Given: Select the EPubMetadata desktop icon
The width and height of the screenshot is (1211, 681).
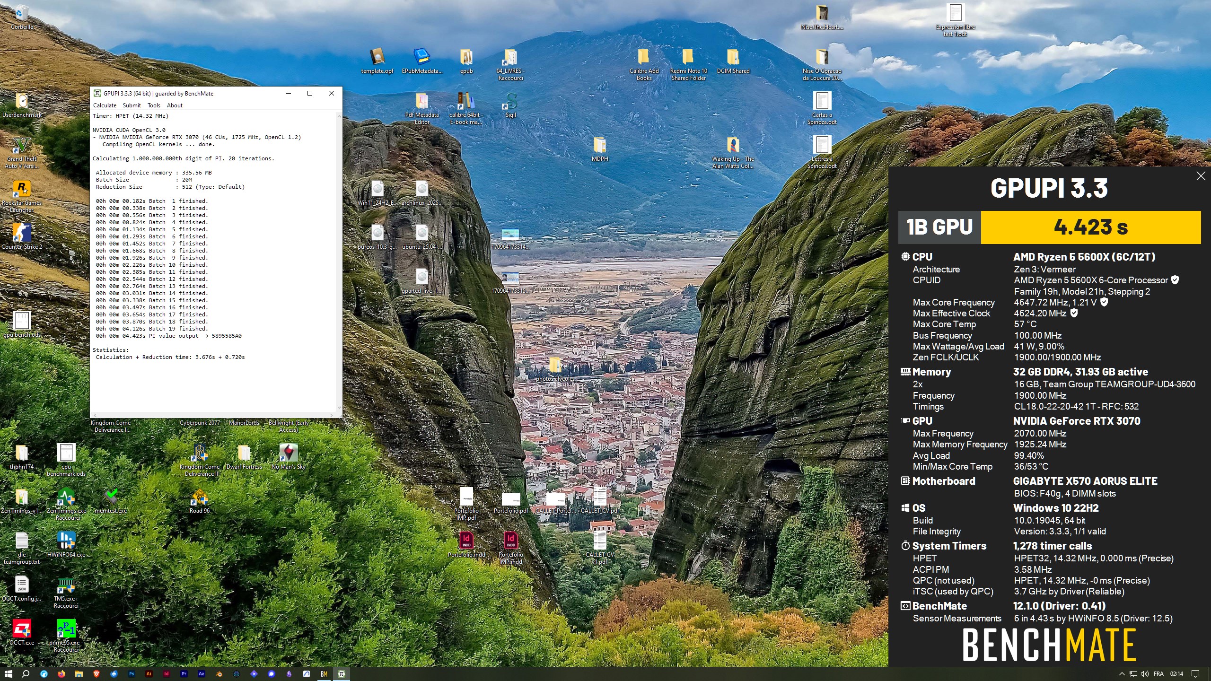Looking at the screenshot, I should [x=422, y=61].
